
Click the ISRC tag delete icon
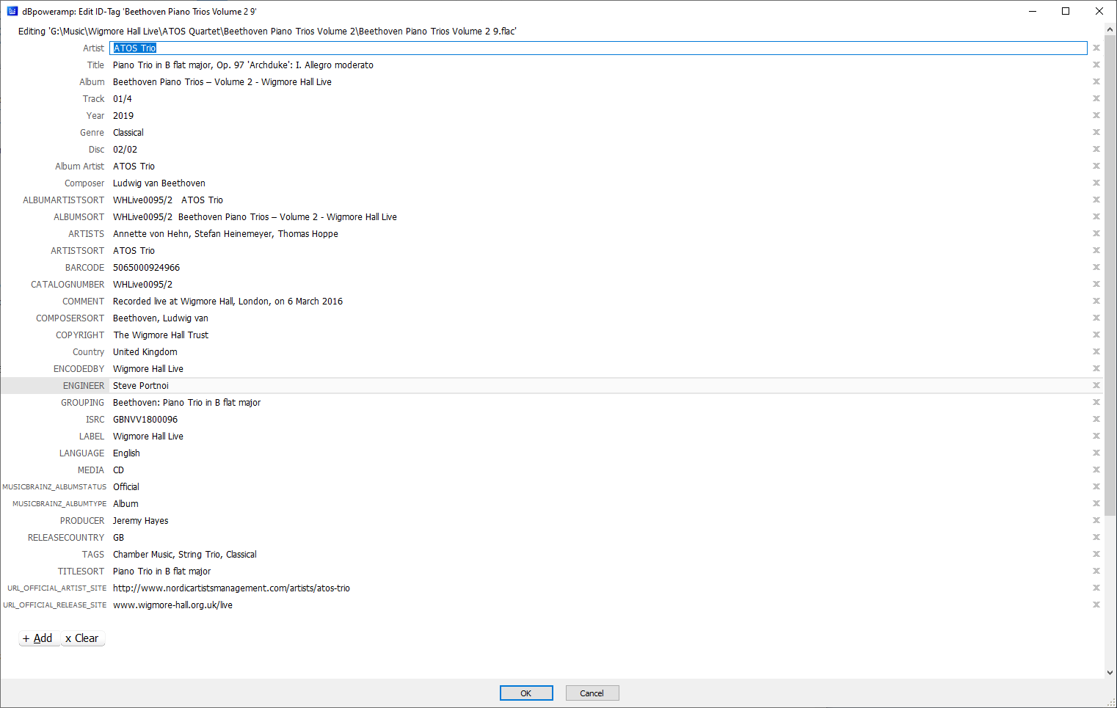[x=1096, y=419]
